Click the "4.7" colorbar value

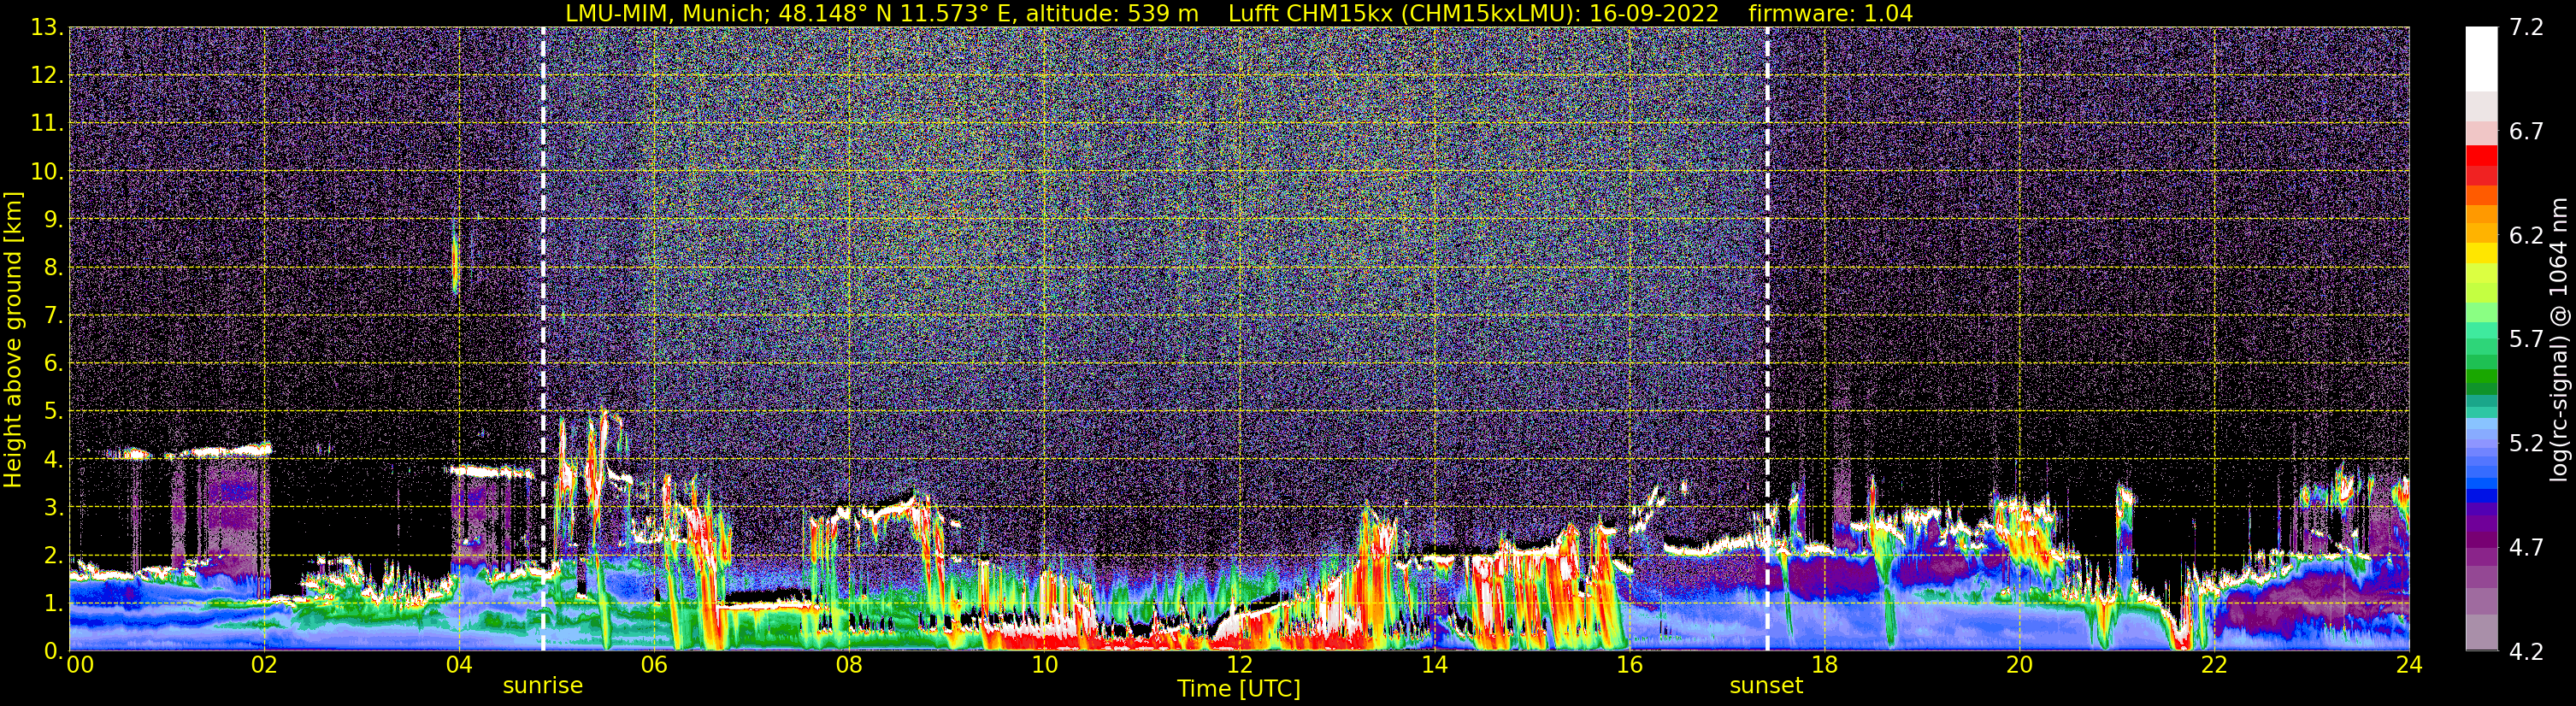click(x=2526, y=547)
